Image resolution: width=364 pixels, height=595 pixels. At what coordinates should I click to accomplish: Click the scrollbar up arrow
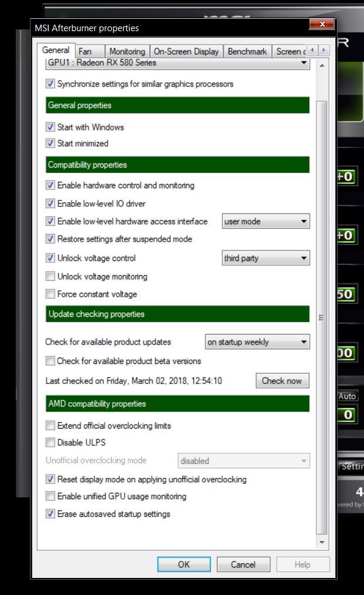point(322,65)
